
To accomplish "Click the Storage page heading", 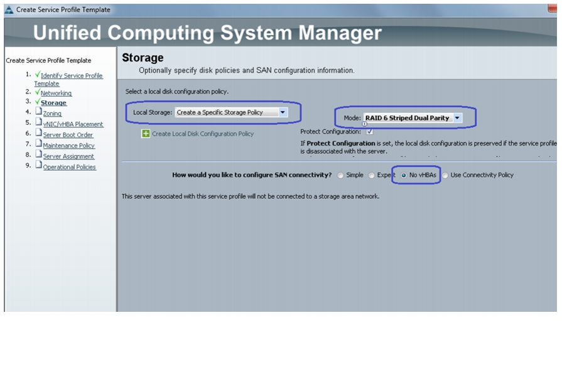I will [143, 58].
